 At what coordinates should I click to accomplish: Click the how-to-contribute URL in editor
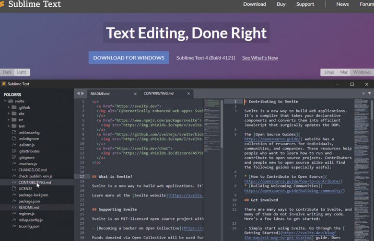click(x=293, y=181)
